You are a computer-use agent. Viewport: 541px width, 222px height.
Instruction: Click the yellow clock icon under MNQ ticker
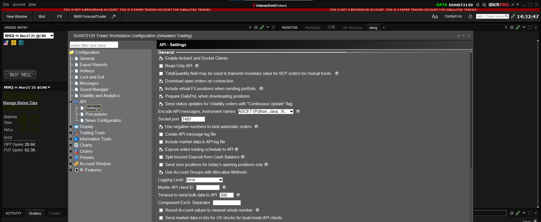click(x=14, y=43)
